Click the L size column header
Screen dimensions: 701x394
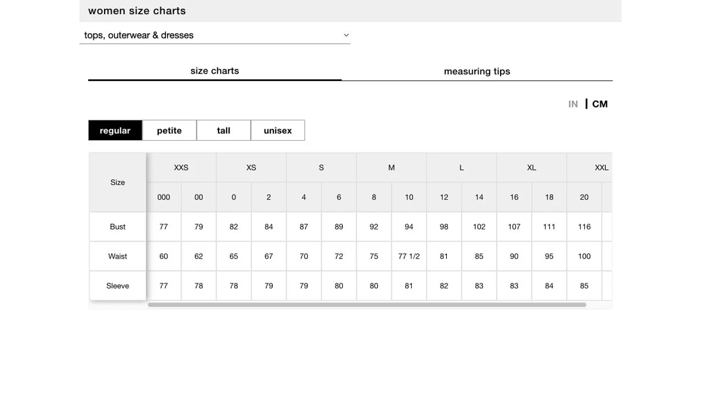pyautogui.click(x=461, y=168)
